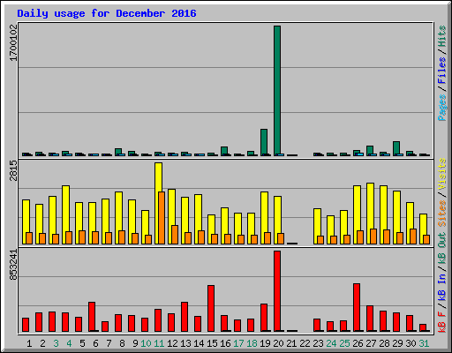The image size is (452, 353).
Task: Click the day 15 axis label
Action: tap(212, 343)
